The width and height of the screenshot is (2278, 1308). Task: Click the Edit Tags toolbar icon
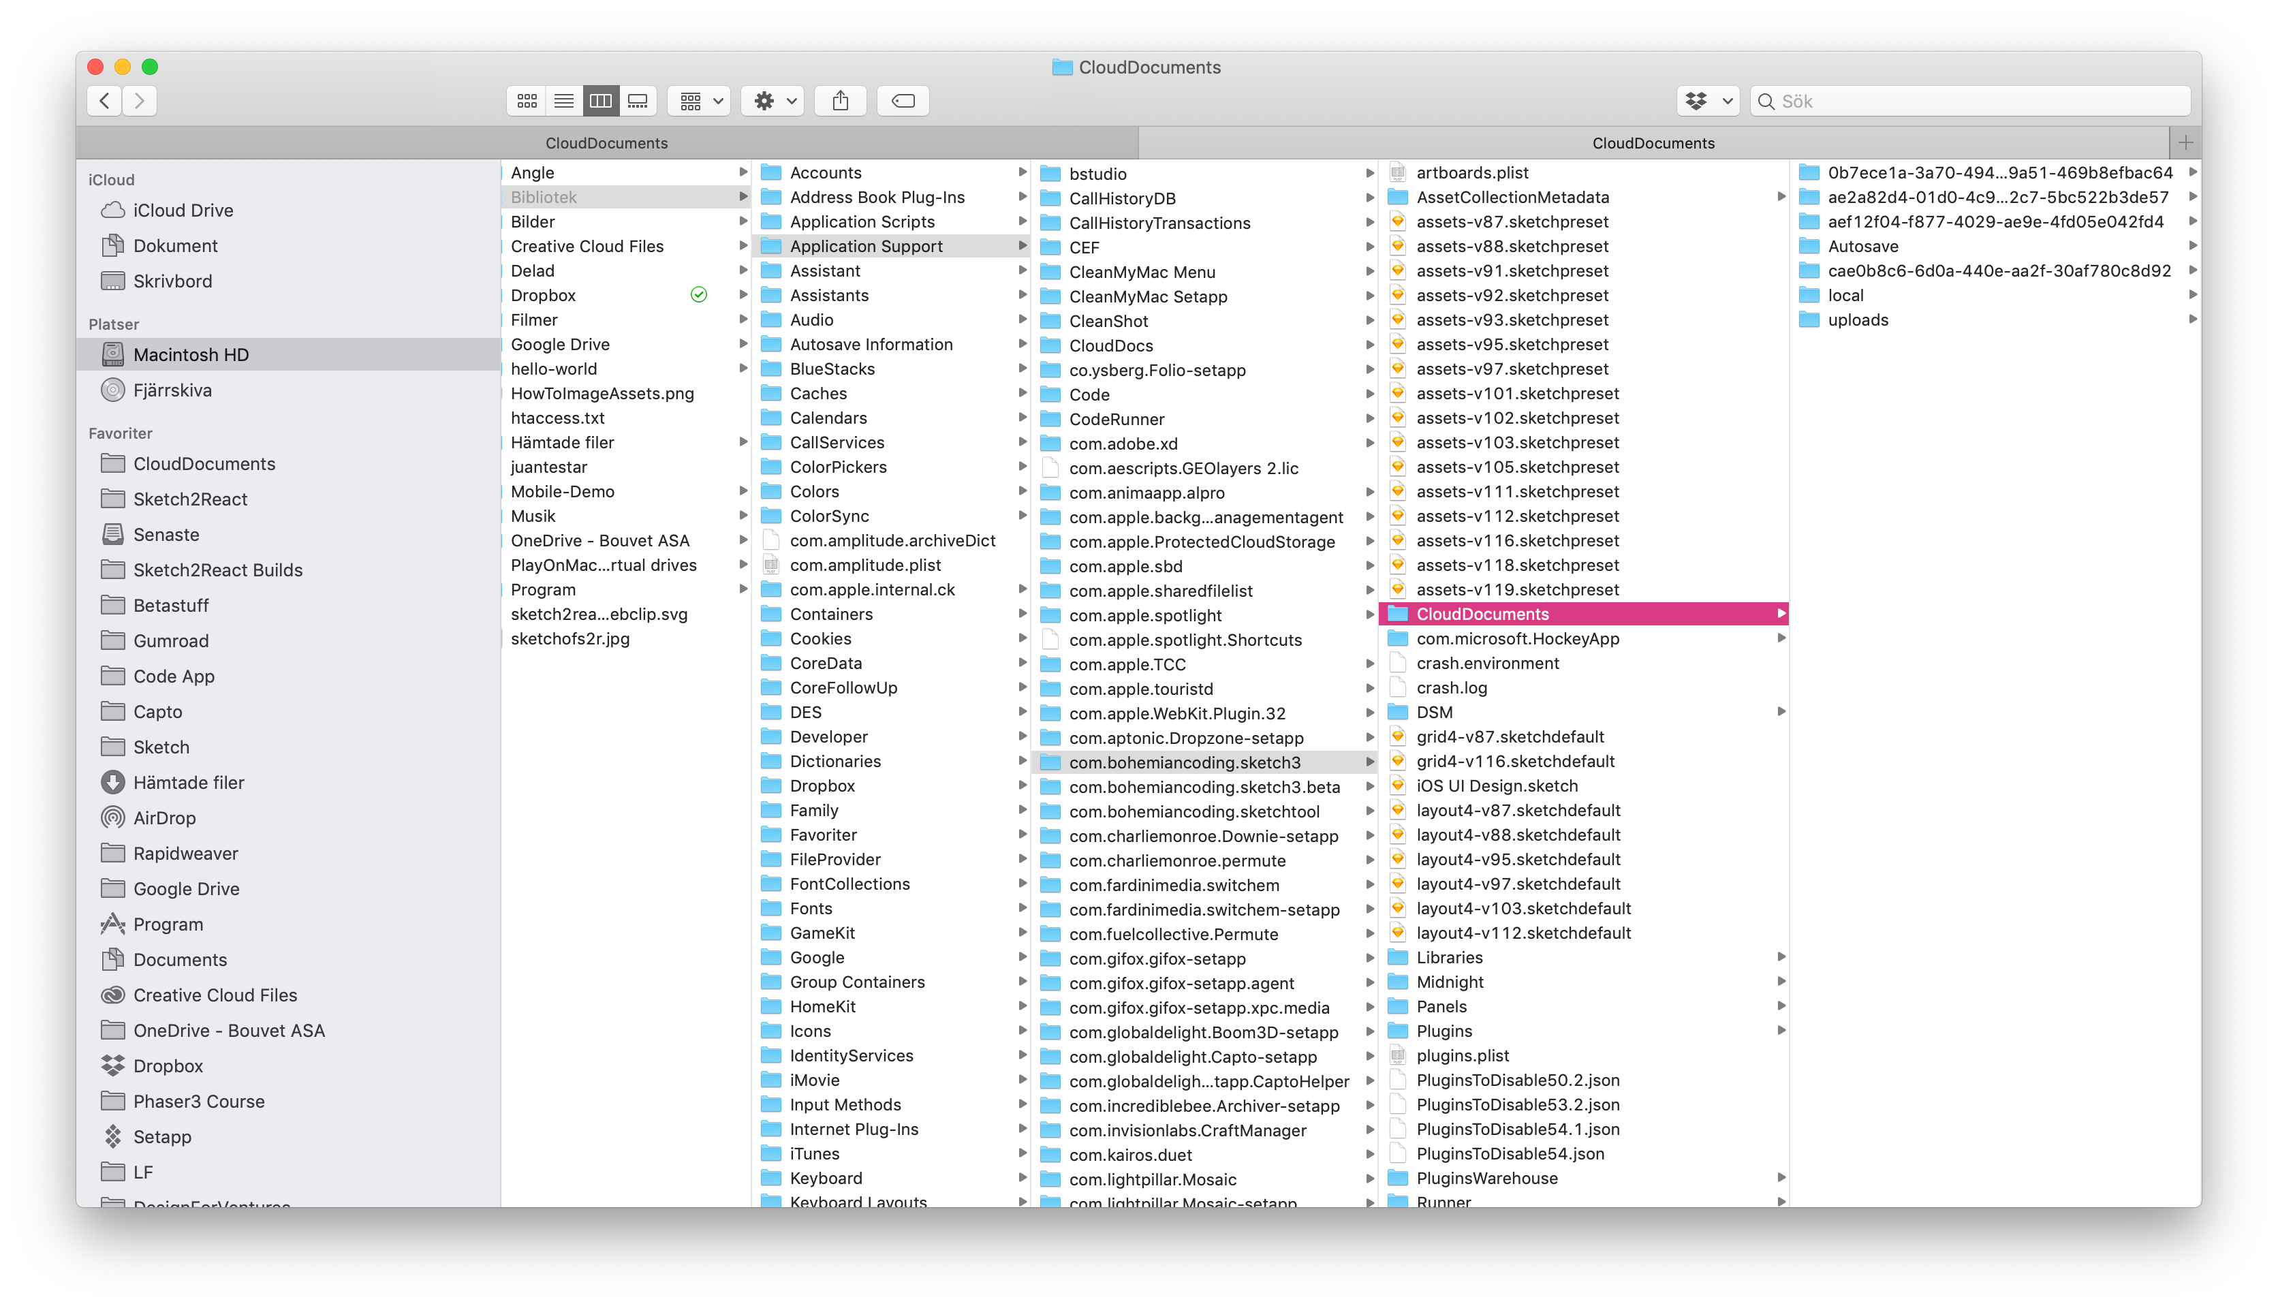903,101
